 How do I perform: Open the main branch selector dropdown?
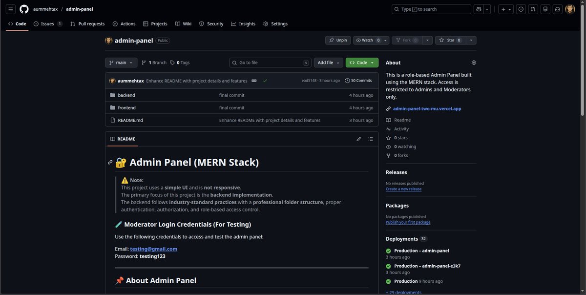pos(121,63)
